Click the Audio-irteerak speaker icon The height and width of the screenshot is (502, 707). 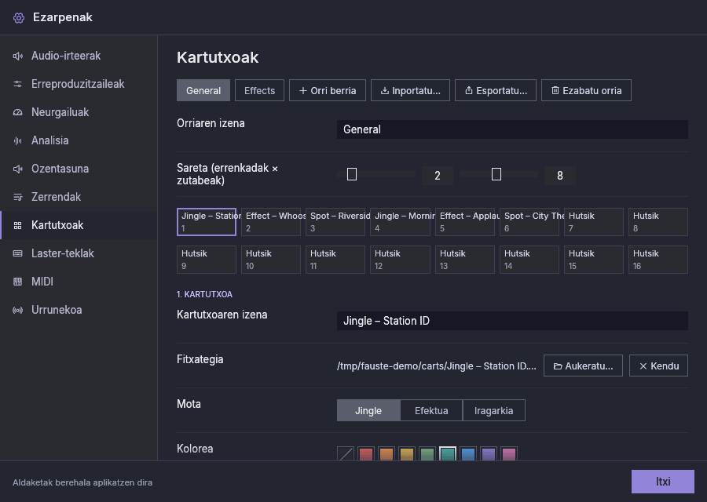click(17, 56)
